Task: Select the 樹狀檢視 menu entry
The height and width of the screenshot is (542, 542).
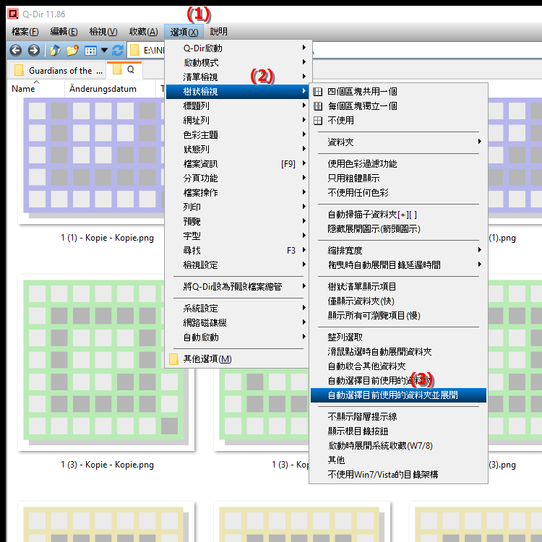Action: pyautogui.click(x=238, y=92)
